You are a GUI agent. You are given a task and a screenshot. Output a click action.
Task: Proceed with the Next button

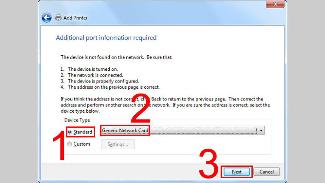237,172
